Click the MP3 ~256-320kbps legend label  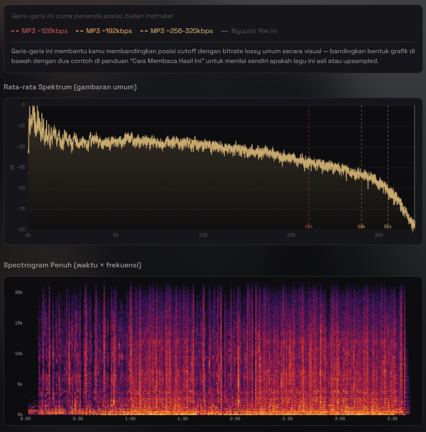(x=182, y=31)
